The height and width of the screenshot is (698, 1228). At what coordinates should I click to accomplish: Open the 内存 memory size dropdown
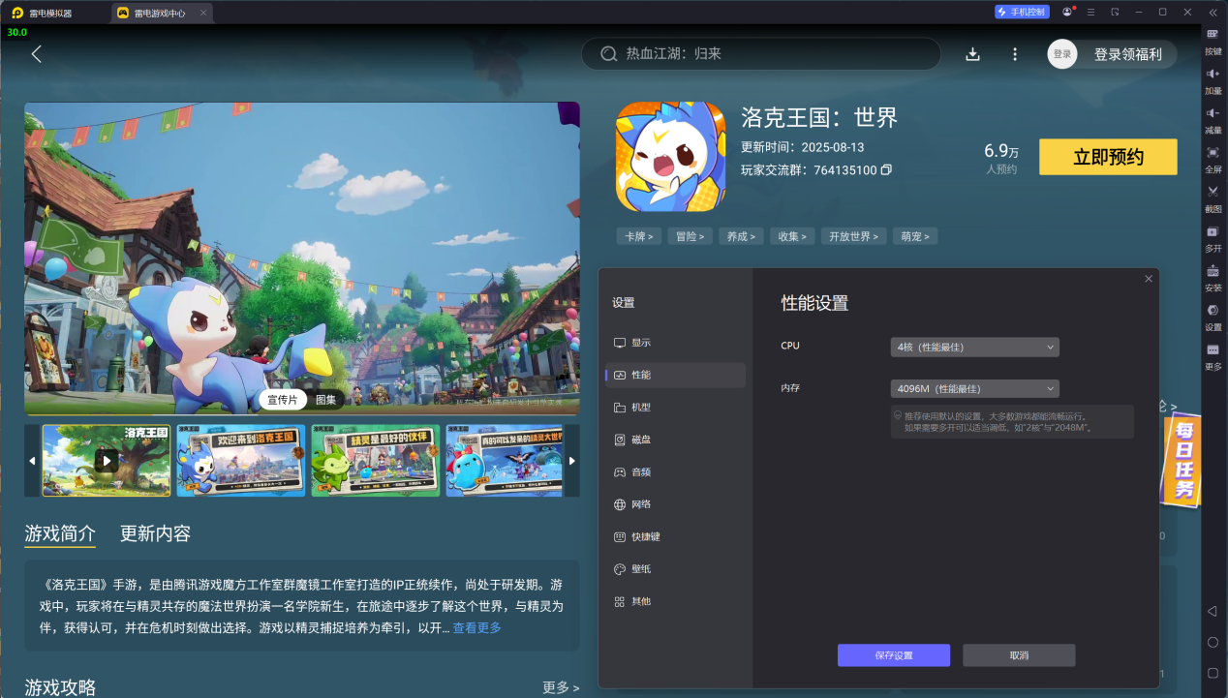click(974, 388)
